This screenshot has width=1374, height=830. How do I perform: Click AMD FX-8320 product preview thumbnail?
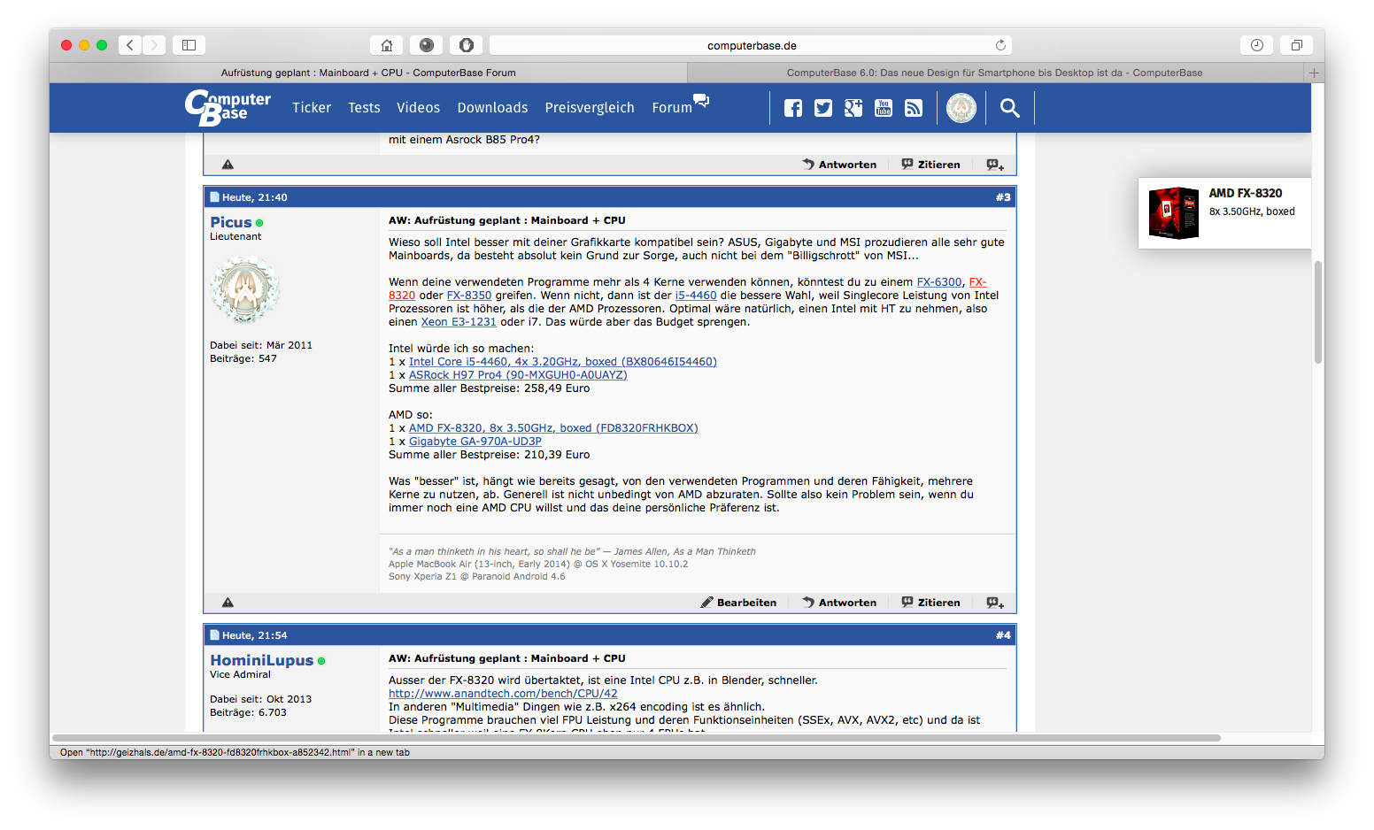(1174, 212)
